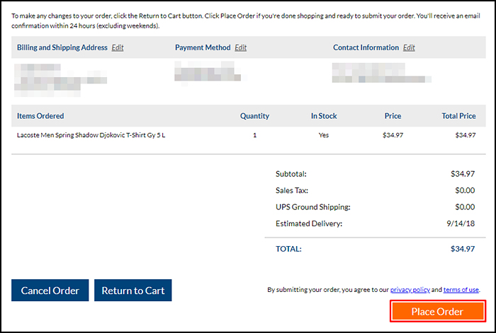Click the TOTAL label in summary
The height and width of the screenshot is (333, 496).
[288, 249]
